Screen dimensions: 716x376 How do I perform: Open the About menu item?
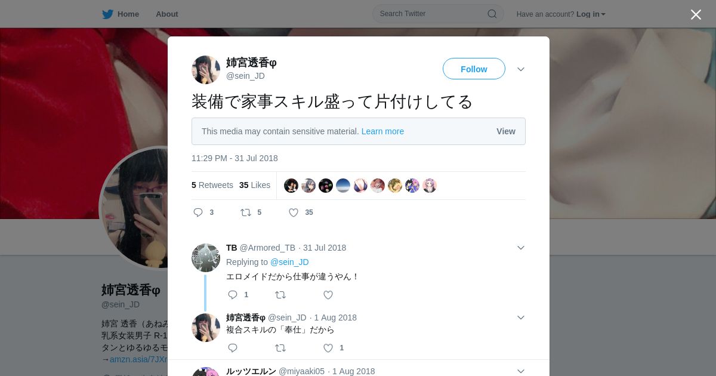tap(167, 14)
